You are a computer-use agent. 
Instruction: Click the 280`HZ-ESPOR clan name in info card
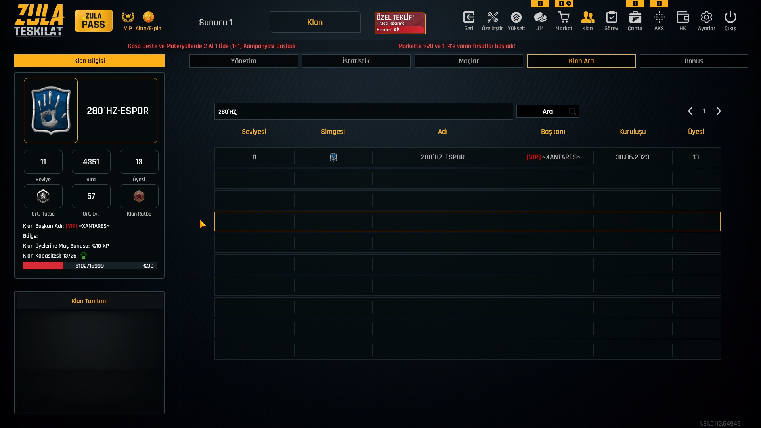coord(118,111)
